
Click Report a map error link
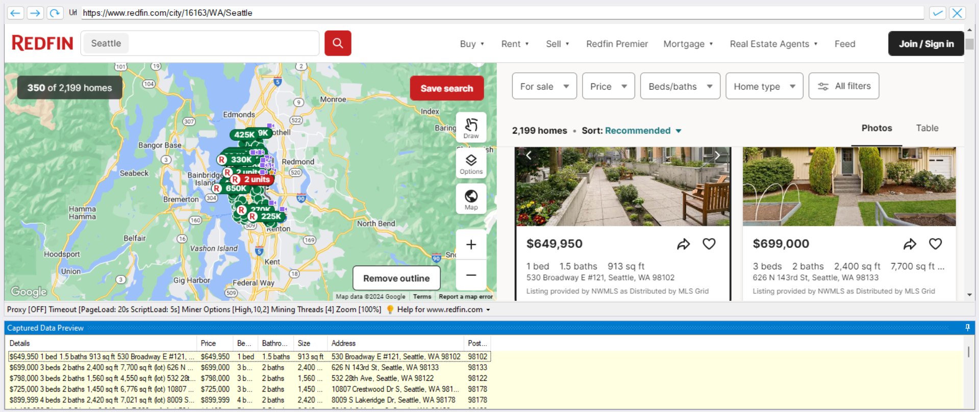point(465,297)
